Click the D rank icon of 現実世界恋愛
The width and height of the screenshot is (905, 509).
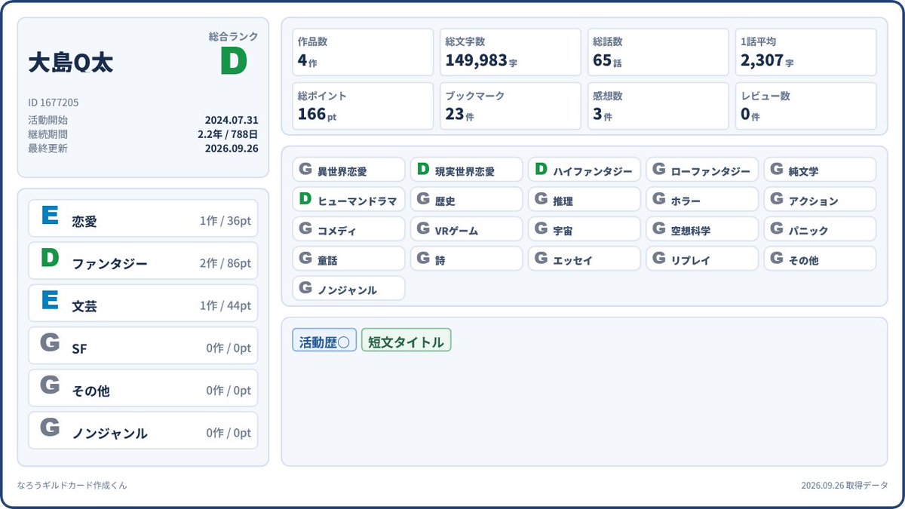(423, 169)
